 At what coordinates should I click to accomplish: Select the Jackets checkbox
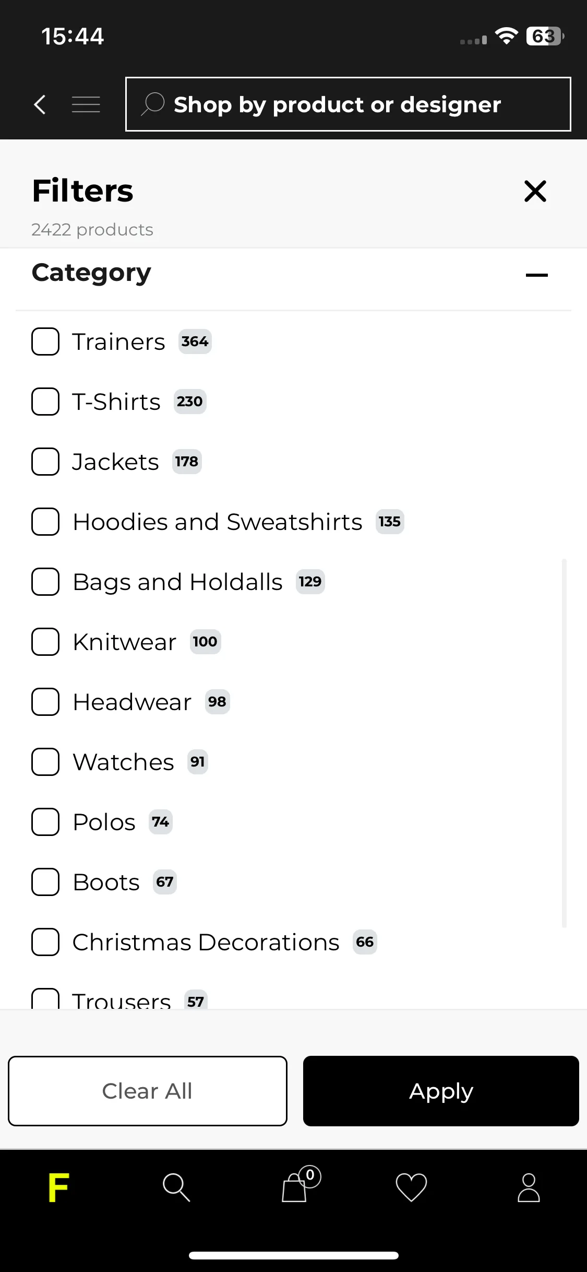click(x=45, y=462)
